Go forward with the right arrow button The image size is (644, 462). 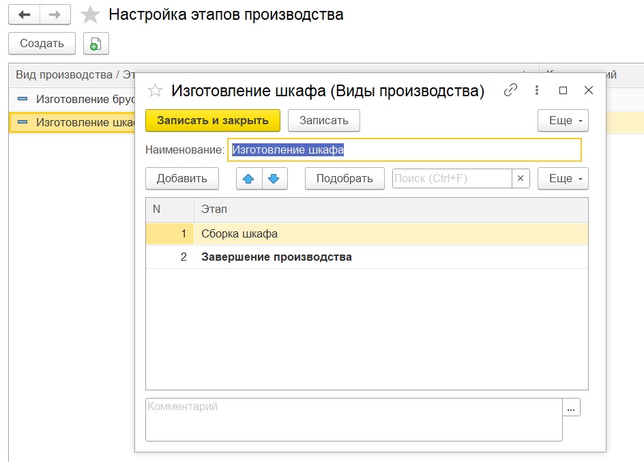55,15
